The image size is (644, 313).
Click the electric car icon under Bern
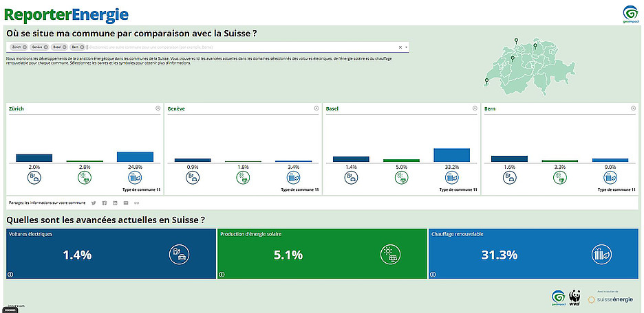point(510,178)
